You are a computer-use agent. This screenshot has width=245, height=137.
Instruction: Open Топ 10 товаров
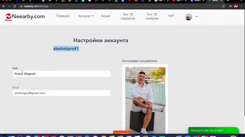152,16
